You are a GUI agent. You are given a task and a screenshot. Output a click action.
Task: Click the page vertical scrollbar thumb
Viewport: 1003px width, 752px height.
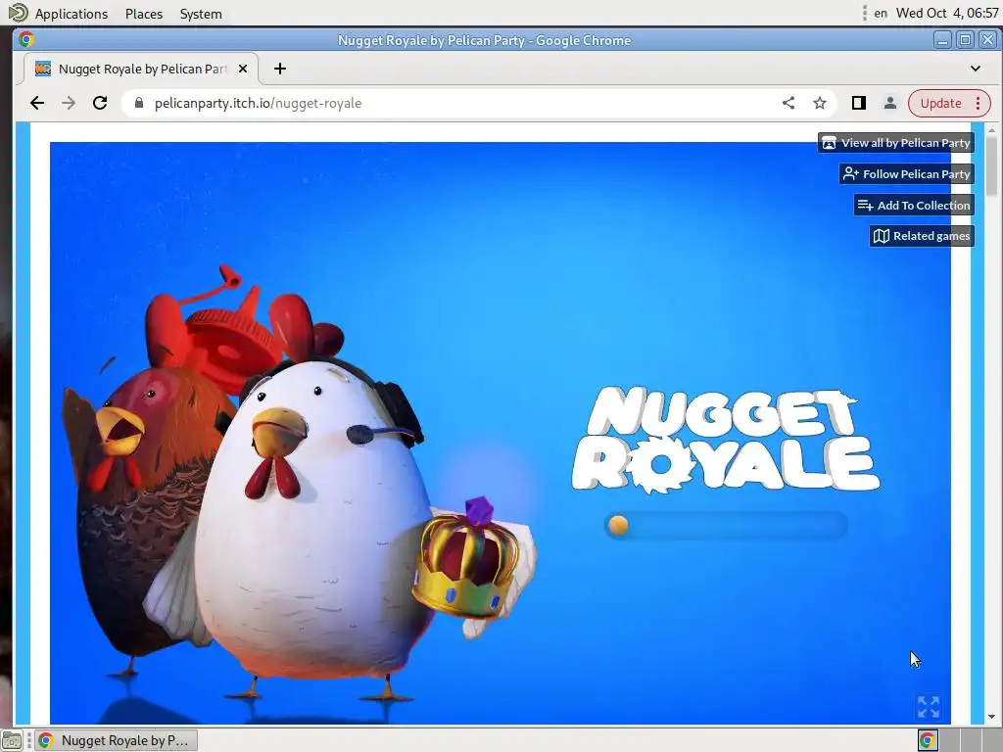[x=991, y=165]
